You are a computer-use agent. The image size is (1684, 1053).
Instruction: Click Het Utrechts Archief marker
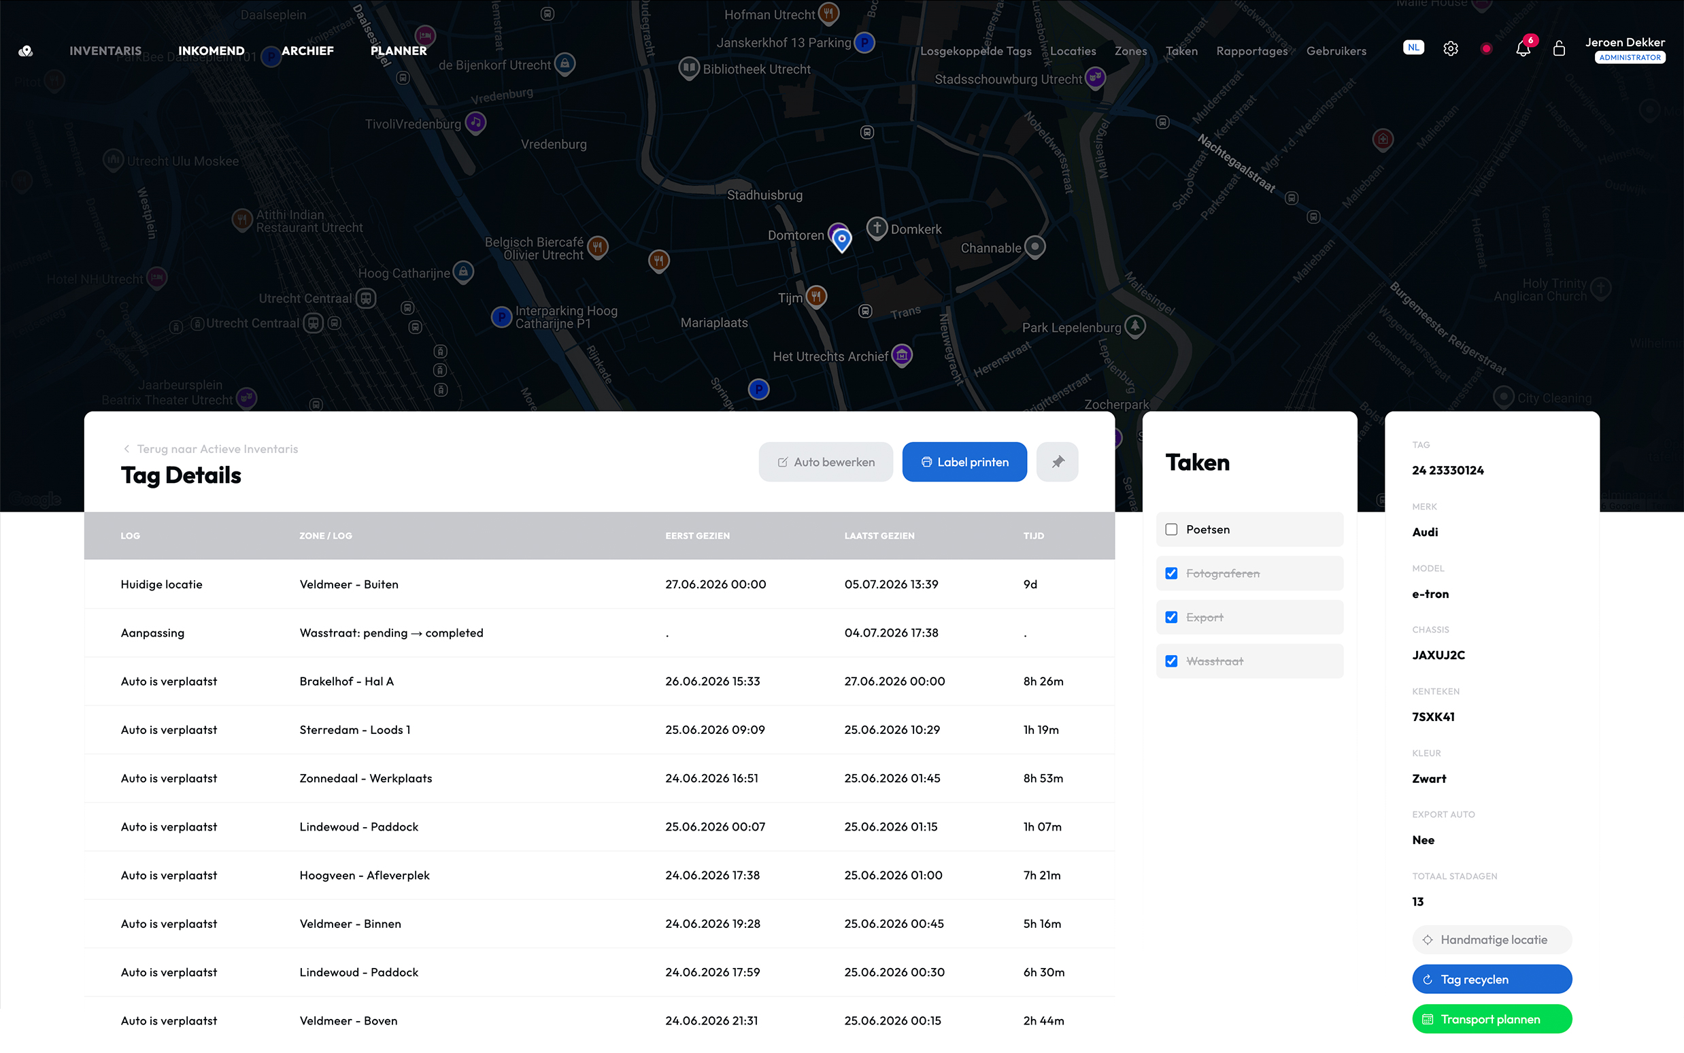[x=902, y=355]
